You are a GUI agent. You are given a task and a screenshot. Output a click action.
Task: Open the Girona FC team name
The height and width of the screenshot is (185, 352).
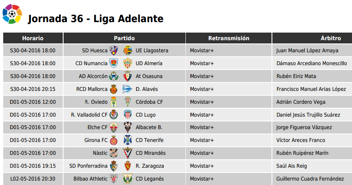click(x=96, y=140)
